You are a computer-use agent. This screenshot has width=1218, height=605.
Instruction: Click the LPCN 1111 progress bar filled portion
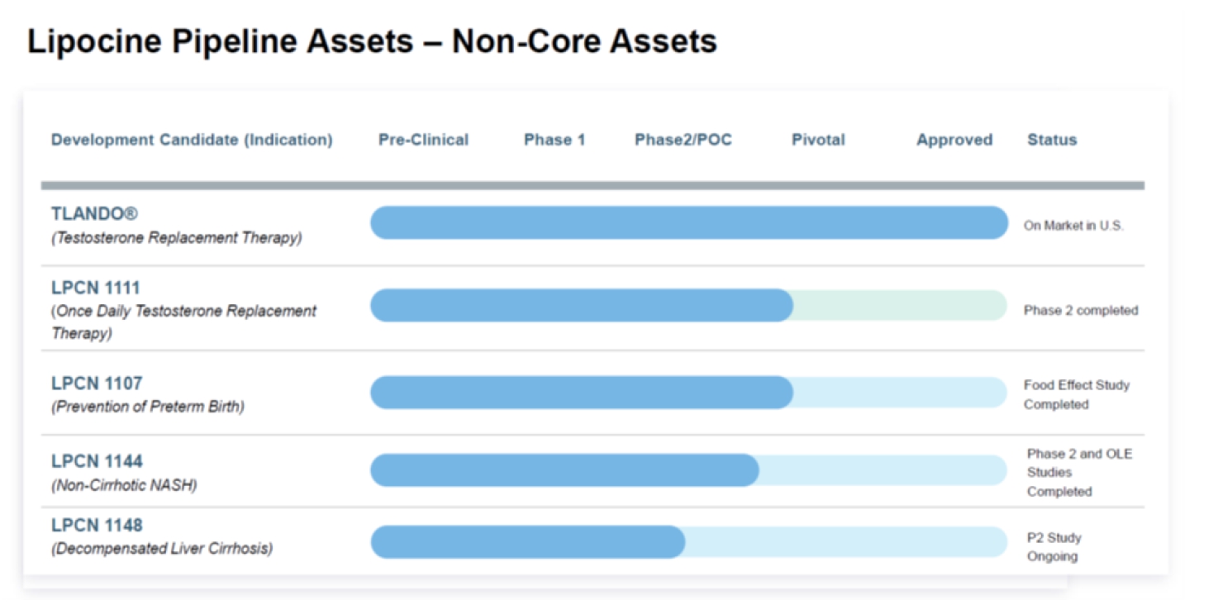point(581,306)
